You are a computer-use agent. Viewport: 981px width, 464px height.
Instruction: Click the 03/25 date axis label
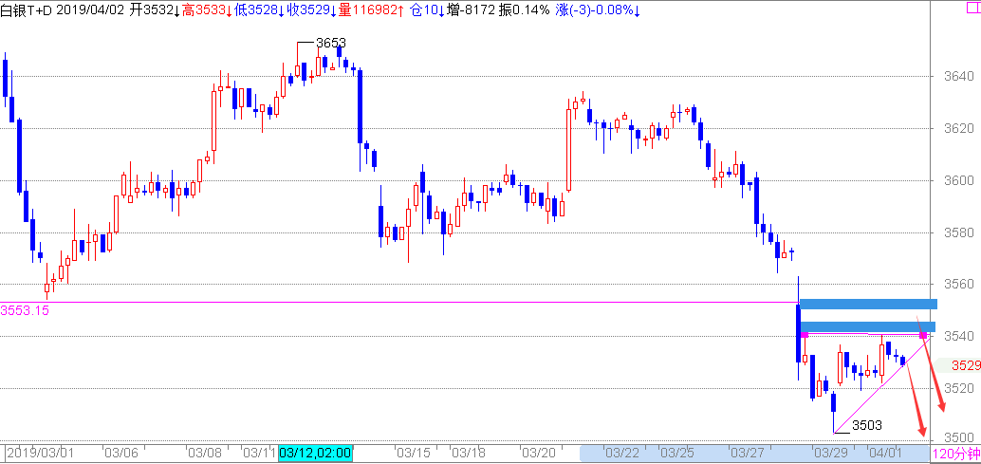tap(678, 453)
